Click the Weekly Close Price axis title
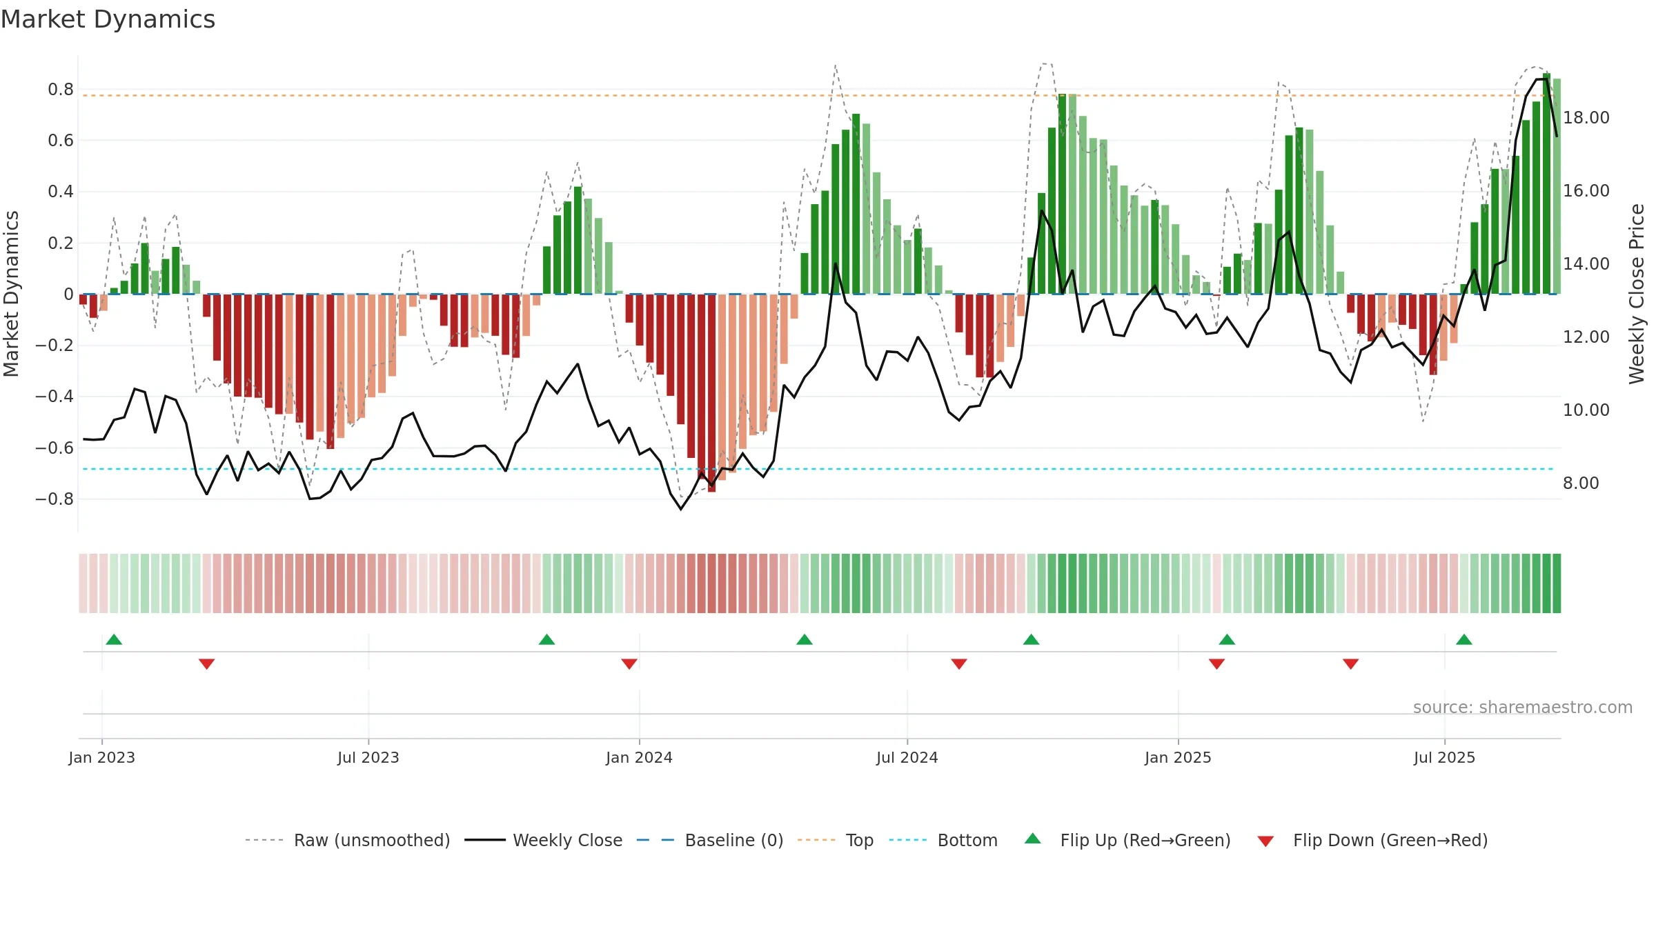Image resolution: width=1656 pixels, height=931 pixels. pyautogui.click(x=1637, y=294)
